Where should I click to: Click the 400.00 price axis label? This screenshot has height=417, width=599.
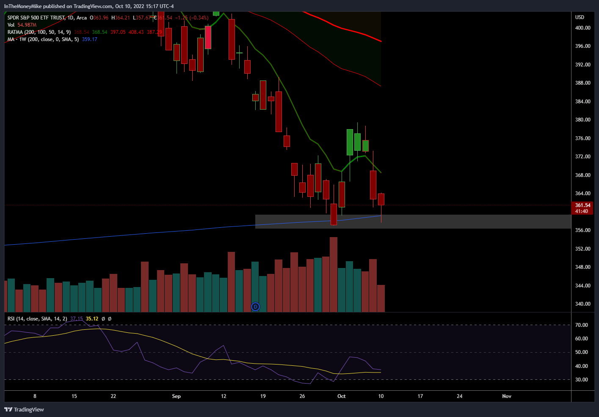click(x=583, y=28)
